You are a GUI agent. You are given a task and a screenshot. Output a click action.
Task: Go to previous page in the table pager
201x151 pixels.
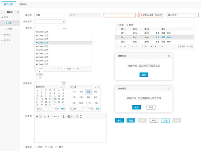[136, 46]
